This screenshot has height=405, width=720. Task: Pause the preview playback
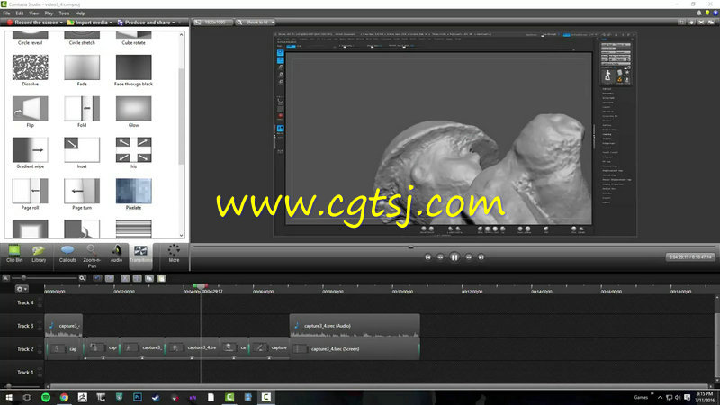[x=454, y=257]
